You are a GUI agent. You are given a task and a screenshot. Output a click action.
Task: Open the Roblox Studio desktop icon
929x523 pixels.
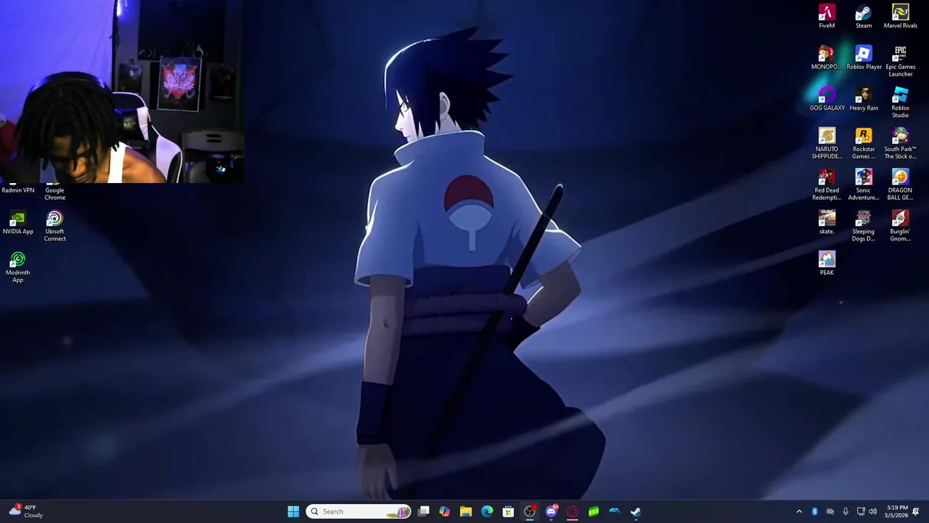[900, 103]
